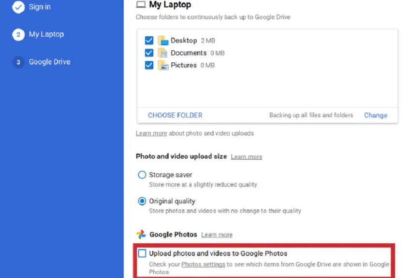The image size is (411, 278).
Task: Click the Documents folder icon
Action: tap(163, 53)
